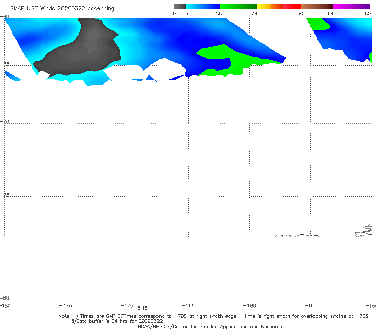The image size is (376, 330).
Task: Select the brown segment of the color bar
Action: (x=317, y=6)
